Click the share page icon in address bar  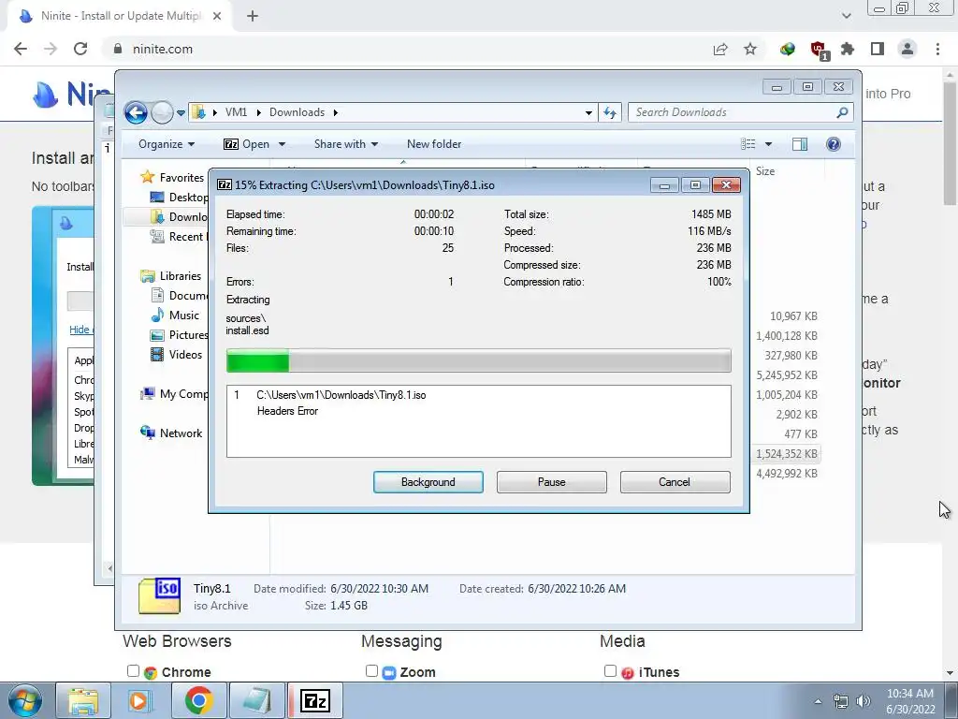[x=720, y=49]
